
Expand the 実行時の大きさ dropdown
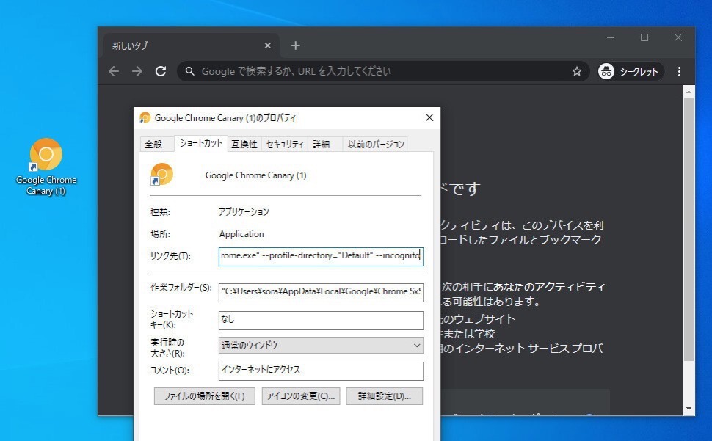pyautogui.click(x=321, y=345)
